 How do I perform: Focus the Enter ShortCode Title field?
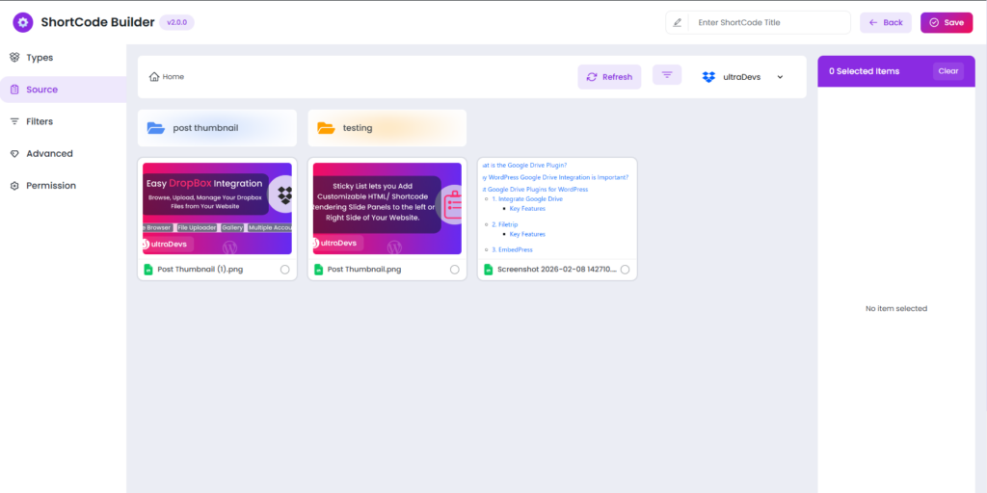point(769,23)
